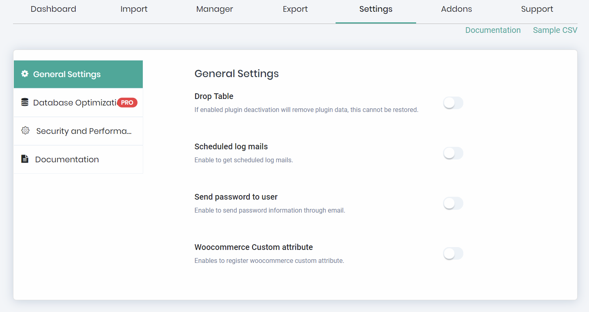Click the General Settings gear icon
Viewport: 589px width, 312px height.
point(25,74)
